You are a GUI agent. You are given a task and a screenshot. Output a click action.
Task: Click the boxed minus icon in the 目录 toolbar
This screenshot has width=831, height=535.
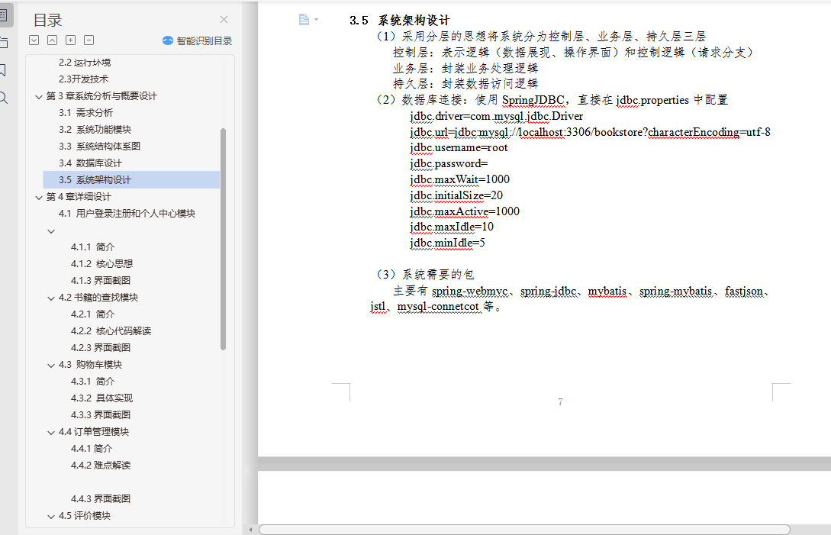(89, 40)
